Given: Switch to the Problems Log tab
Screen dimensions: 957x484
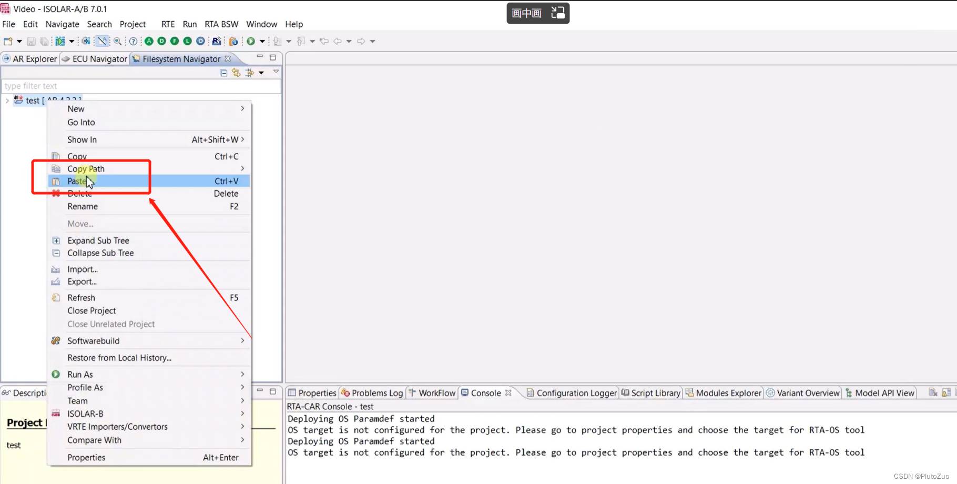Looking at the screenshot, I should click(372, 393).
